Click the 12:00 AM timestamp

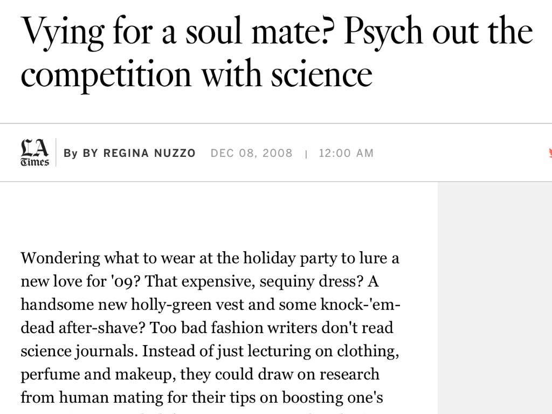click(x=346, y=153)
